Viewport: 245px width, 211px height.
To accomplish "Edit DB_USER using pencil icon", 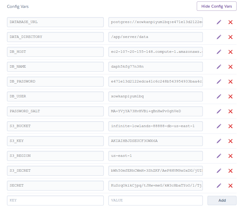I will click(x=219, y=96).
